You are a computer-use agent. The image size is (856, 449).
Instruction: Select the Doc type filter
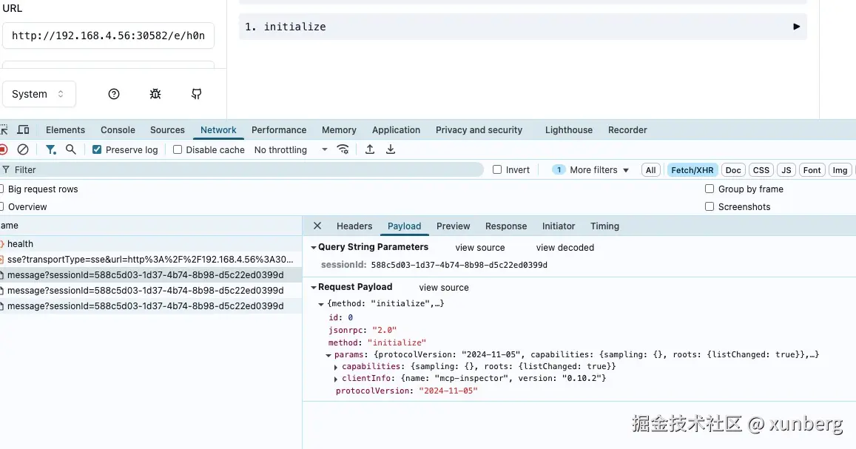pyautogui.click(x=733, y=170)
